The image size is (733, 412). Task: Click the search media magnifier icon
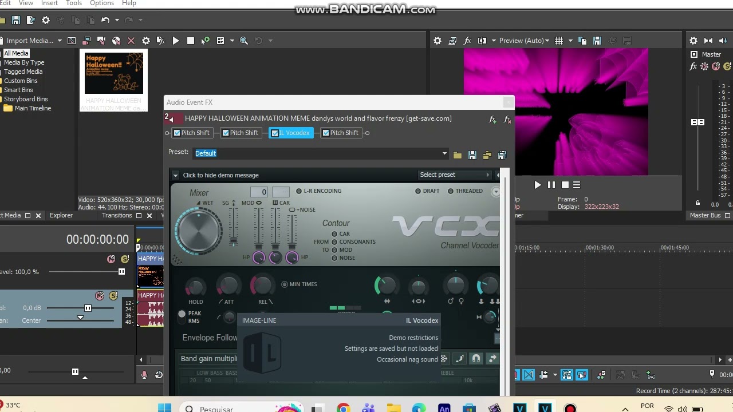[x=244, y=41]
